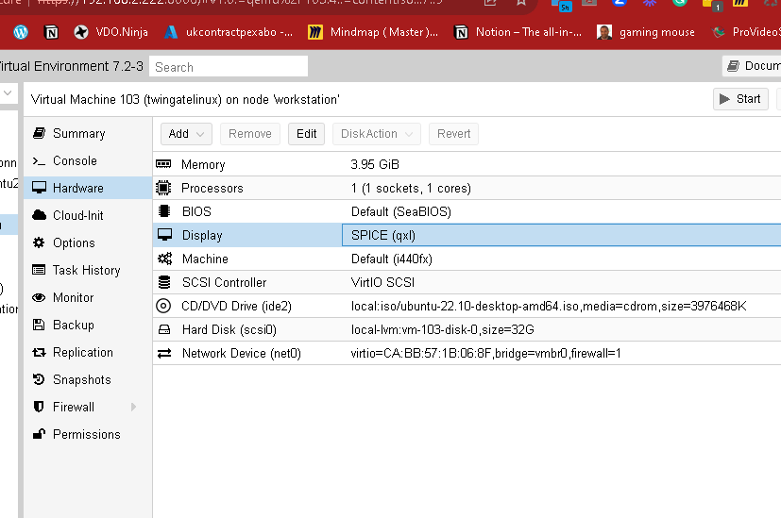Open the Backup tab
Image resolution: width=781 pixels, height=518 pixels.
click(88, 325)
